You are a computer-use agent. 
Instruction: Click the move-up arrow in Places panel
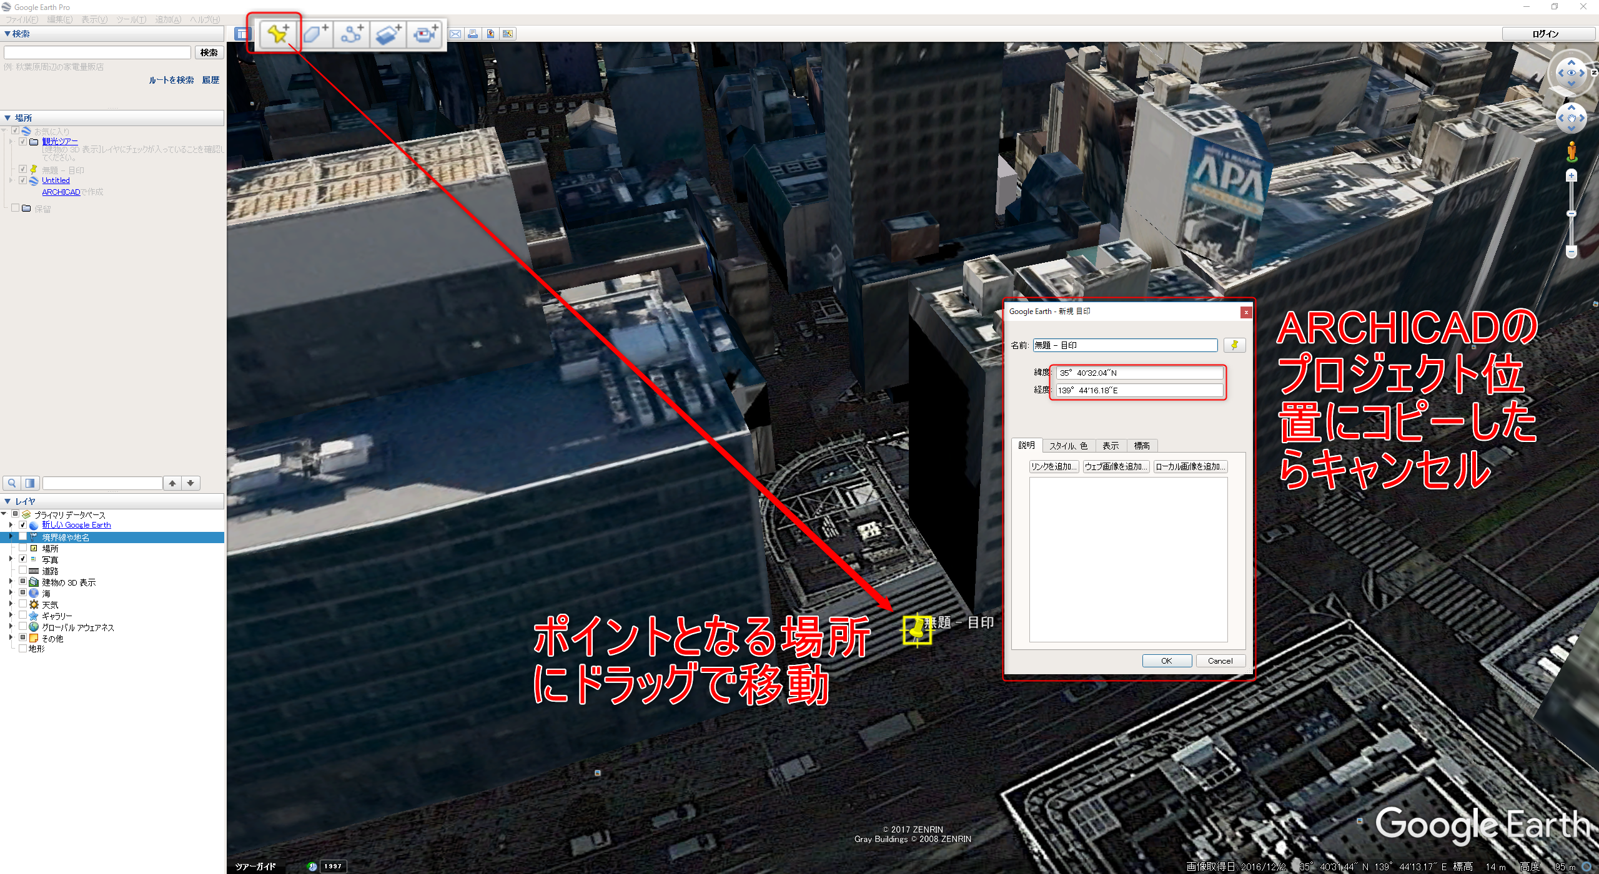pyautogui.click(x=172, y=483)
